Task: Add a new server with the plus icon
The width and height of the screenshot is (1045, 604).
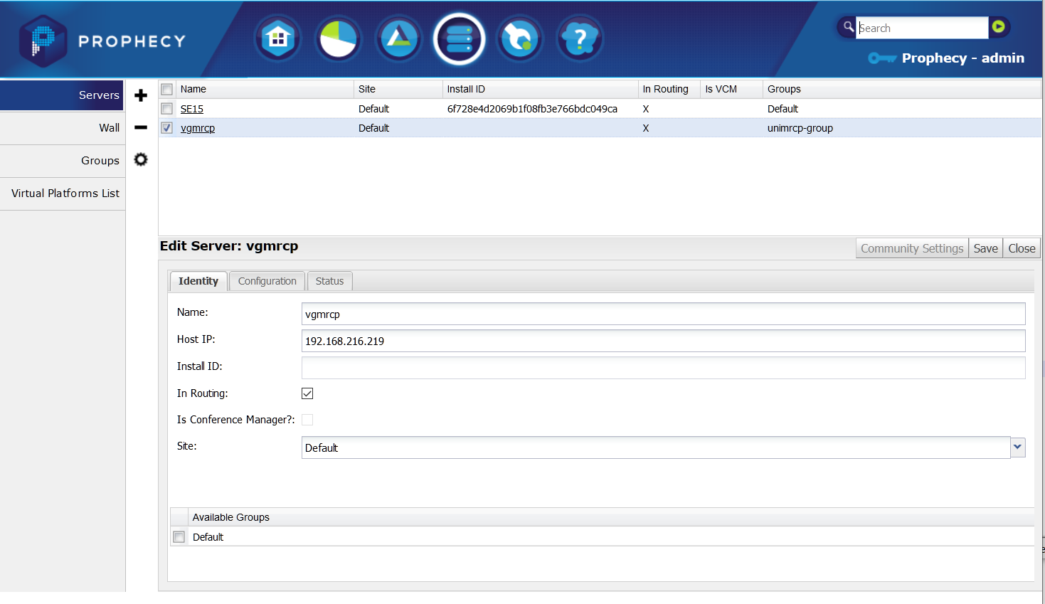Action: pyautogui.click(x=141, y=95)
